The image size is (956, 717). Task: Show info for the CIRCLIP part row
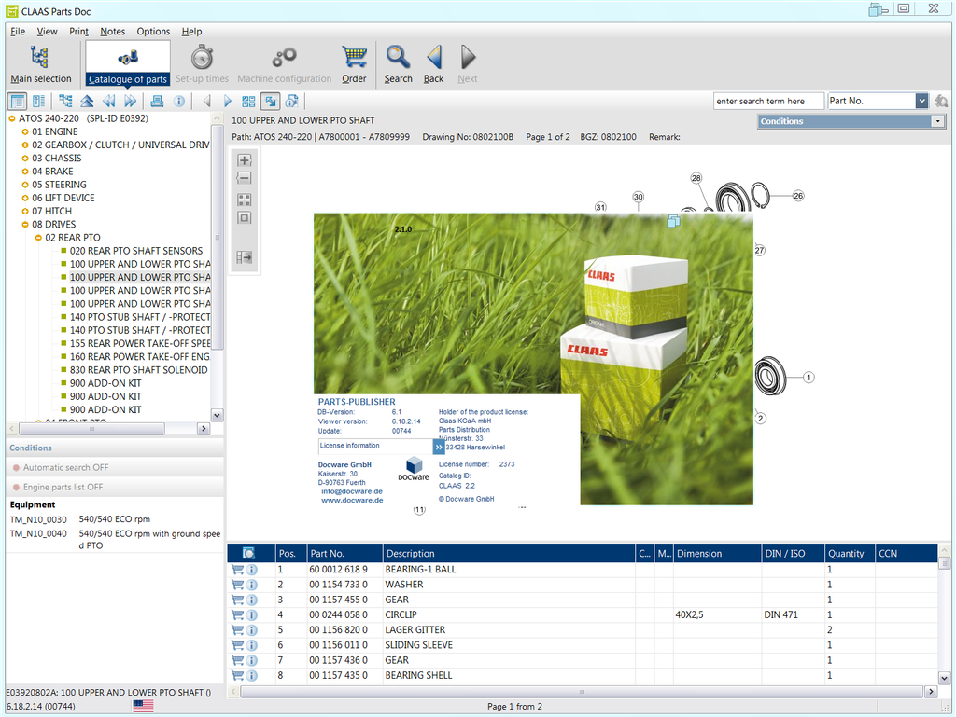click(252, 614)
